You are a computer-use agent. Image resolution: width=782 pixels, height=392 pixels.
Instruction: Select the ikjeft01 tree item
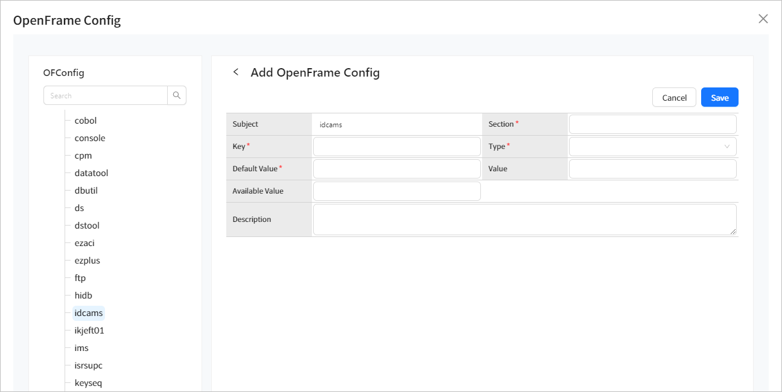(x=89, y=330)
